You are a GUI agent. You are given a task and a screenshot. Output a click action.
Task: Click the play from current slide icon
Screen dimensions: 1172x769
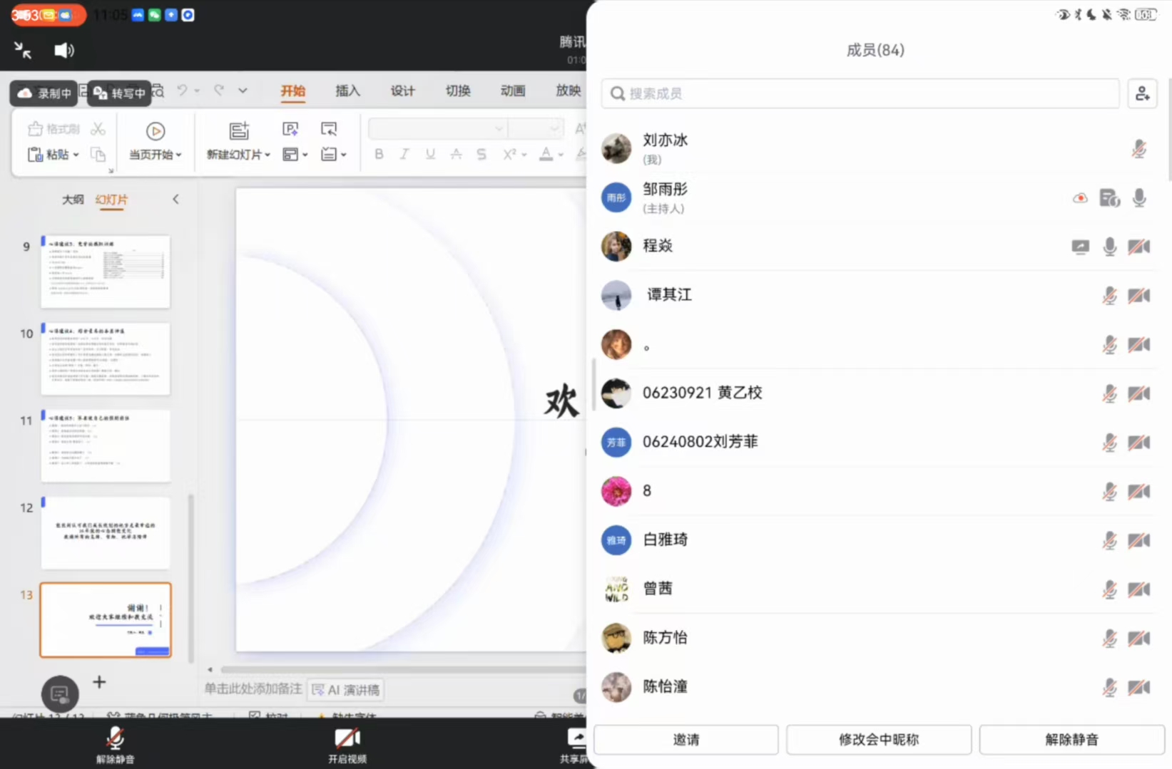(x=156, y=131)
